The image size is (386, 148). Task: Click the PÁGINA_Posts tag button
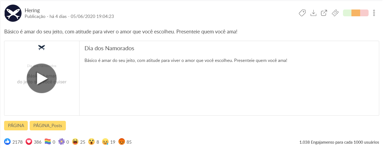(x=48, y=125)
